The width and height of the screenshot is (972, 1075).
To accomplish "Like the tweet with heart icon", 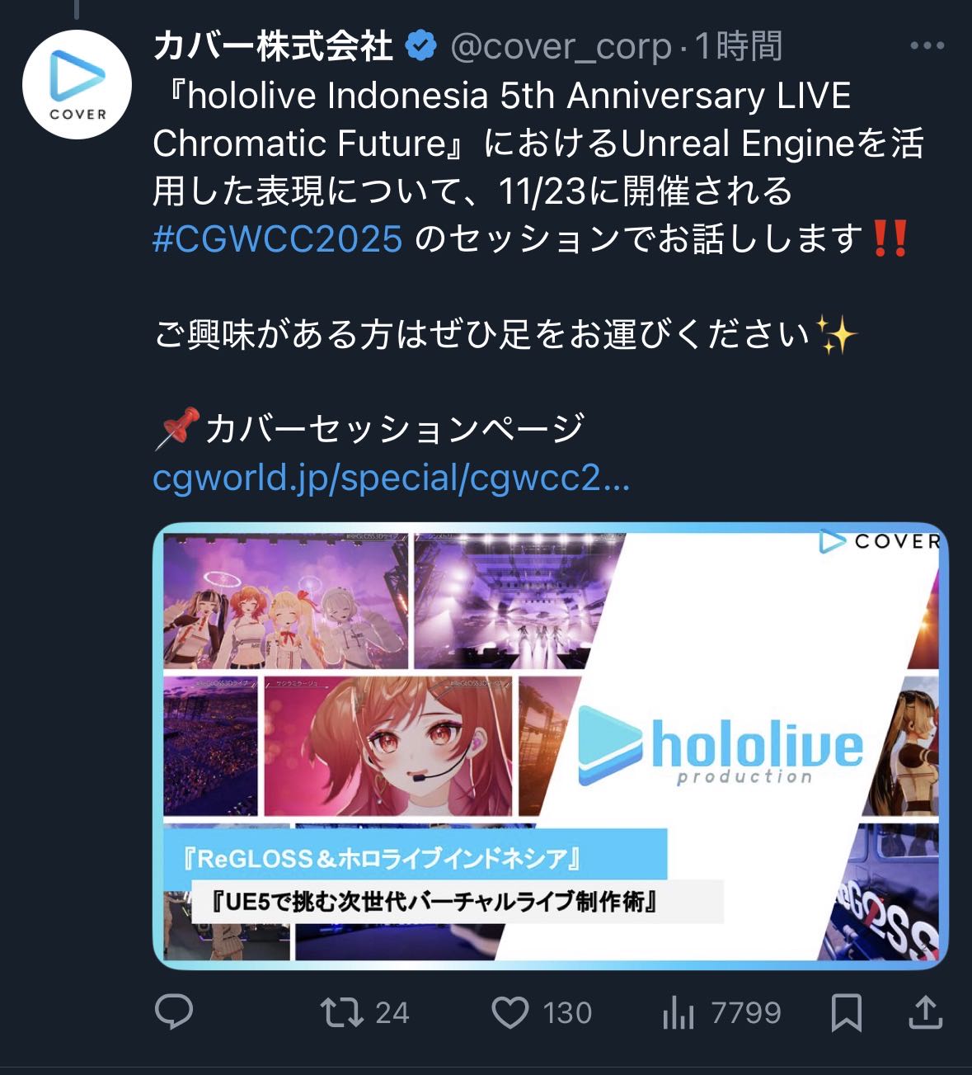I will (510, 1012).
